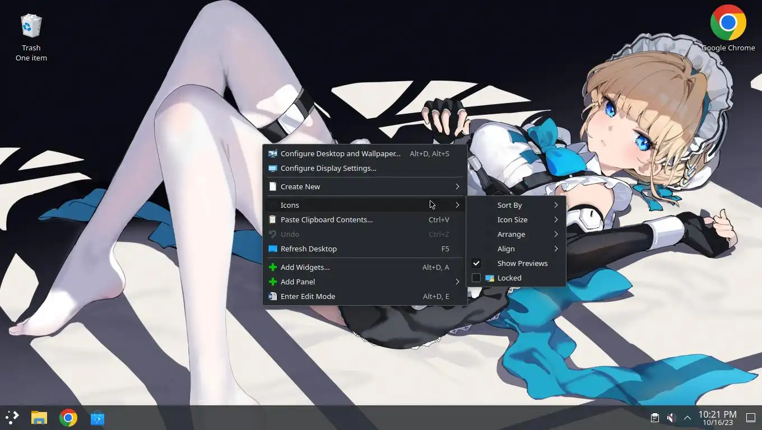Open the clock showing 10:21 PM
This screenshot has width=762, height=430.
tap(718, 418)
